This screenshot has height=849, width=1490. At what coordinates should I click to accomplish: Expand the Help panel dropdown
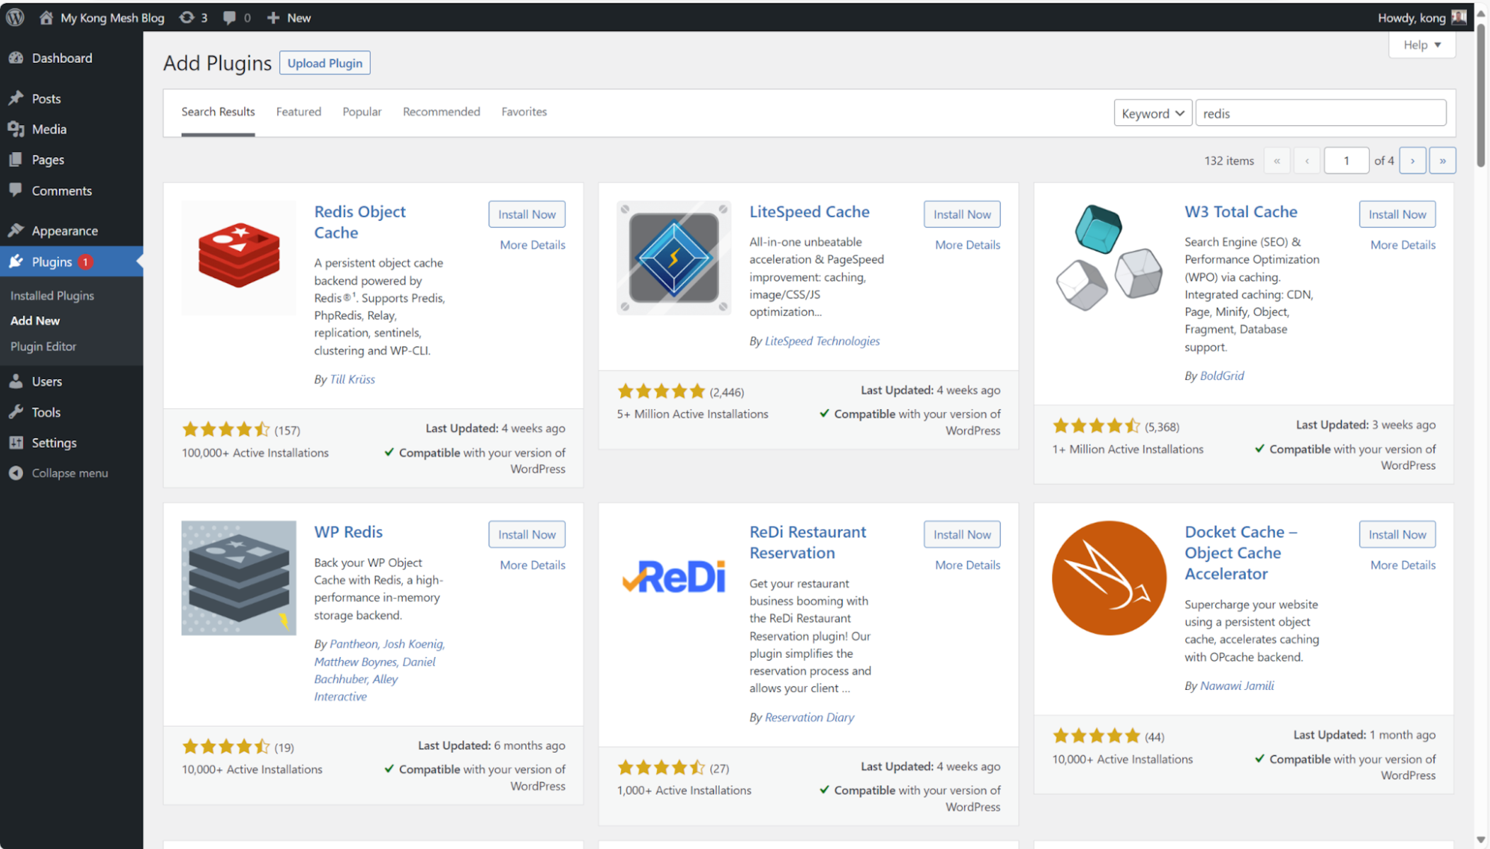pyautogui.click(x=1421, y=45)
